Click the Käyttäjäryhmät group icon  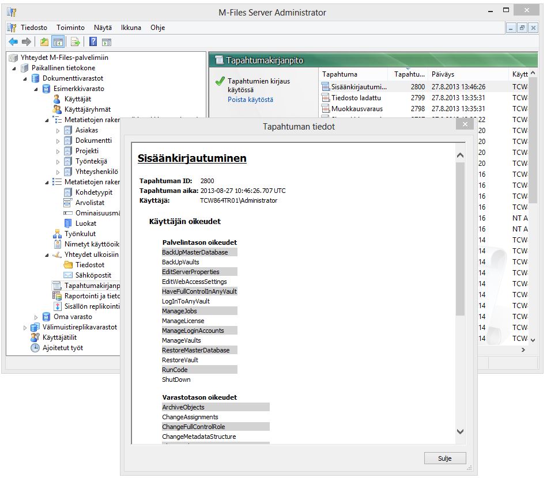point(57,109)
